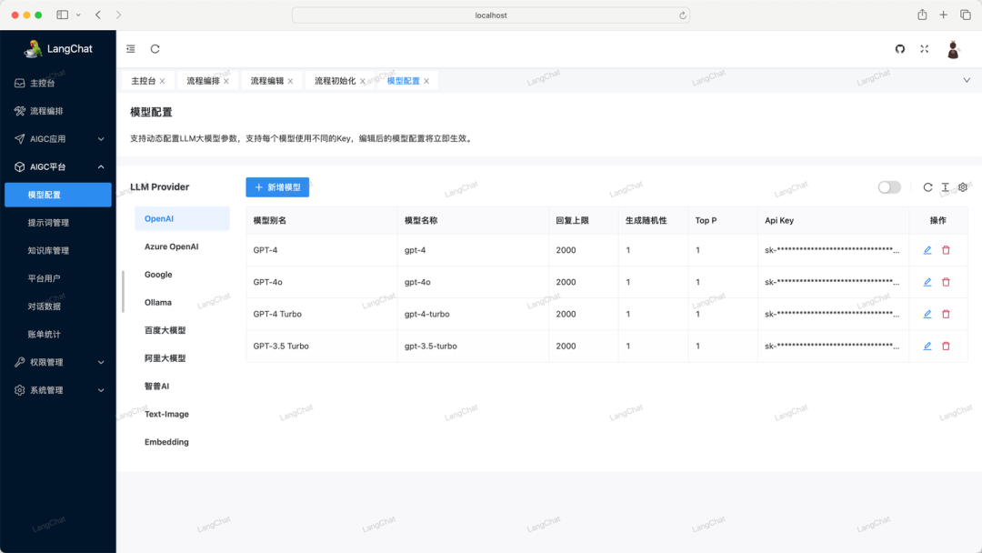Flip the switch above the model table
Image resolution: width=982 pixels, height=553 pixels.
tap(887, 186)
